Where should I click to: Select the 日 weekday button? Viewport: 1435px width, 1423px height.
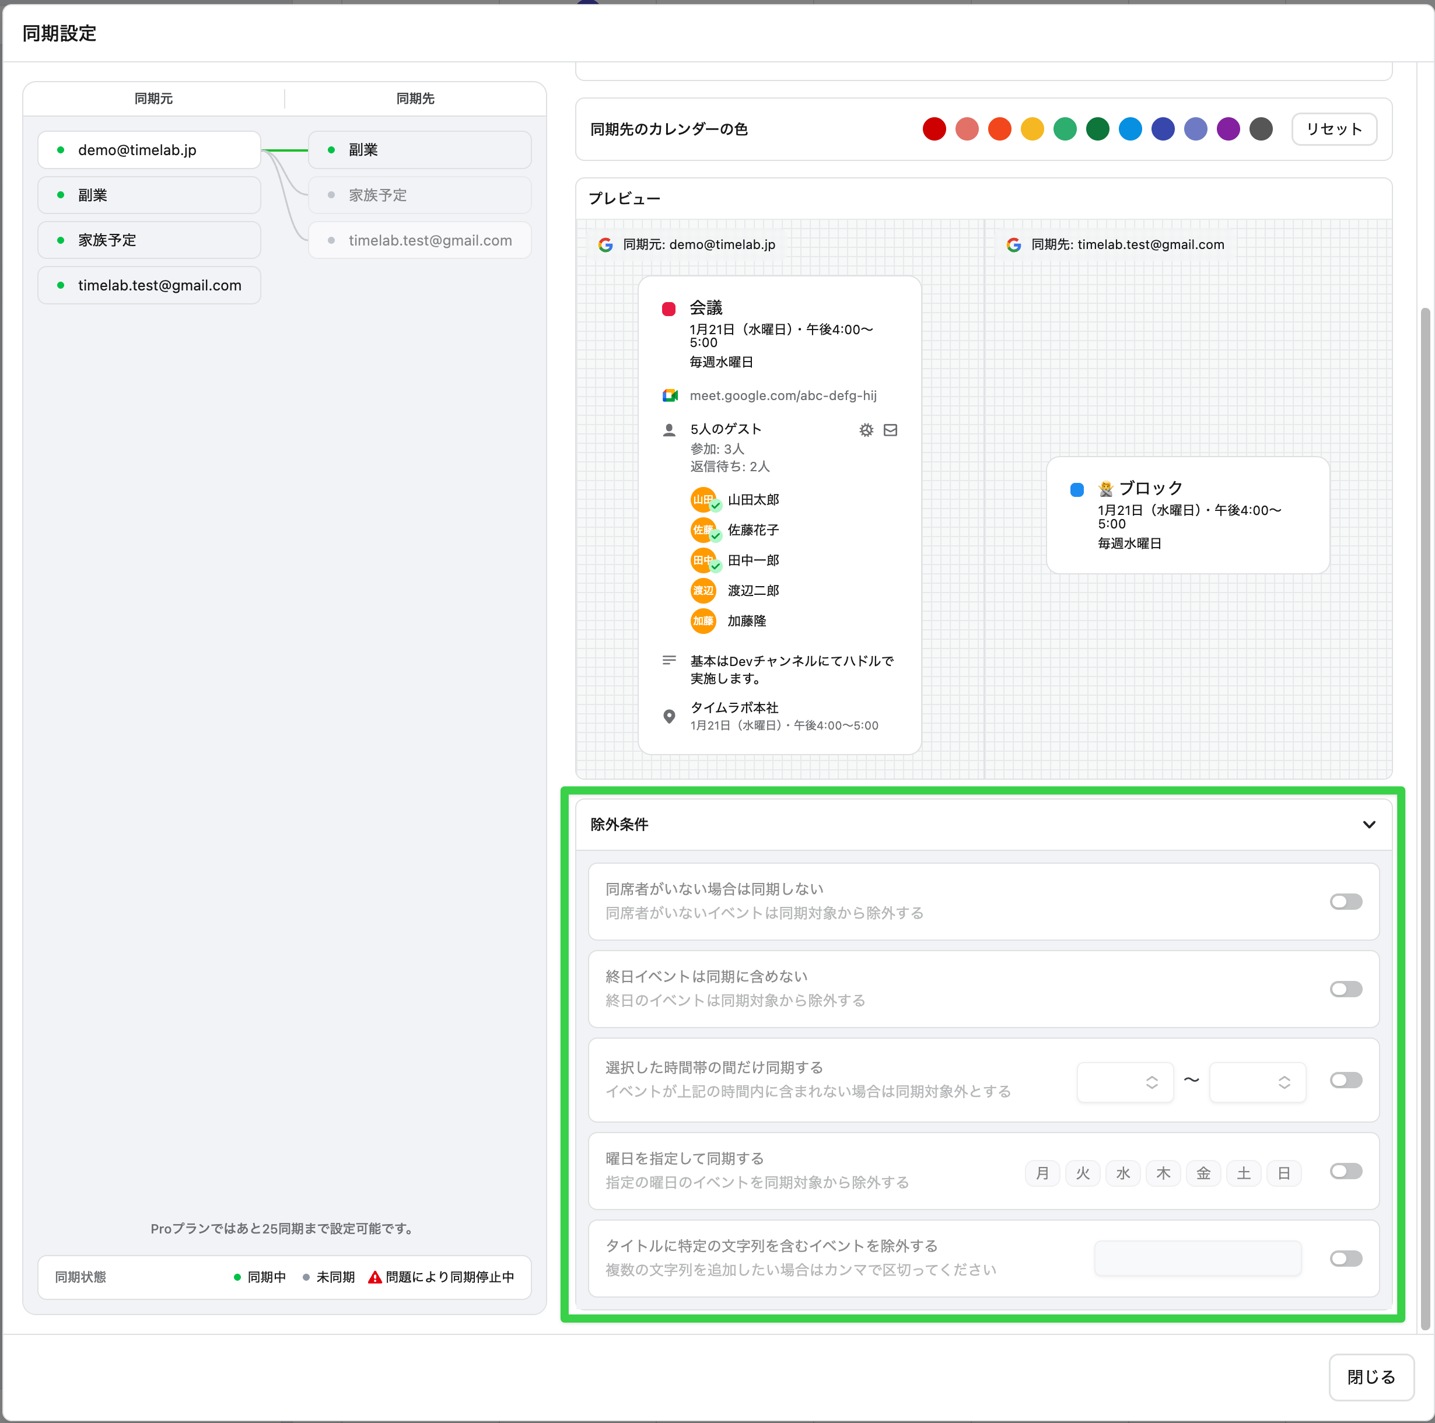point(1283,1173)
